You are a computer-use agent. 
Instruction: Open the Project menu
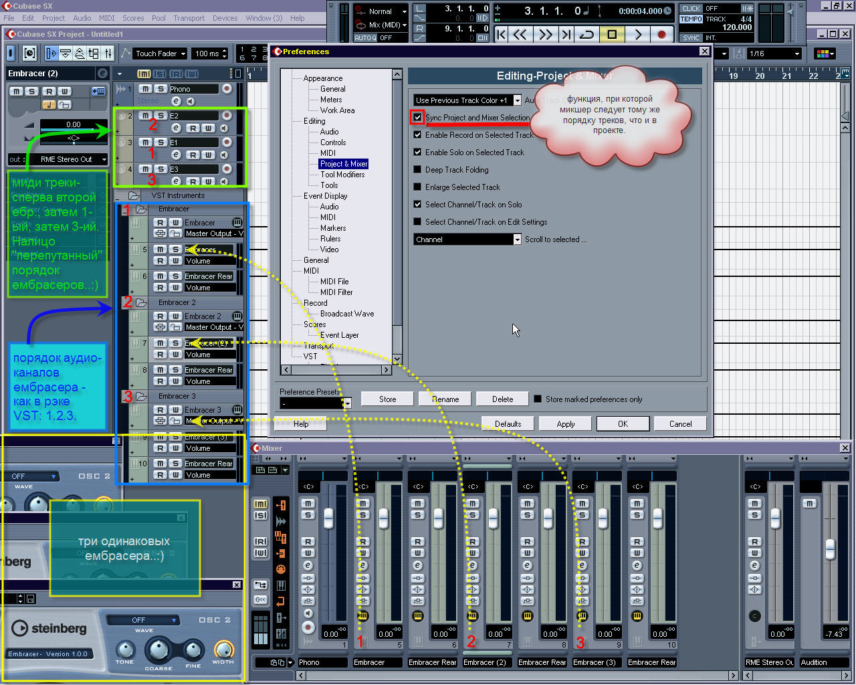(x=53, y=18)
